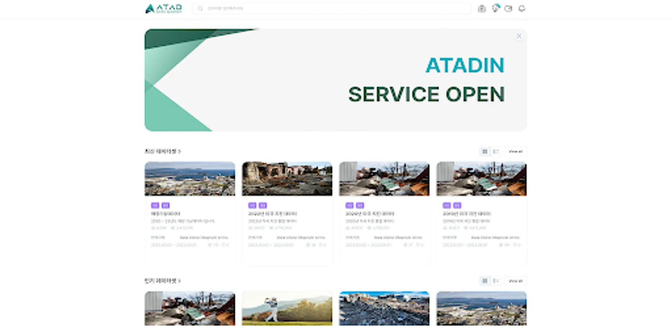Open the top dataset section heading link
This screenshot has height=328, width=672.
[x=163, y=151]
